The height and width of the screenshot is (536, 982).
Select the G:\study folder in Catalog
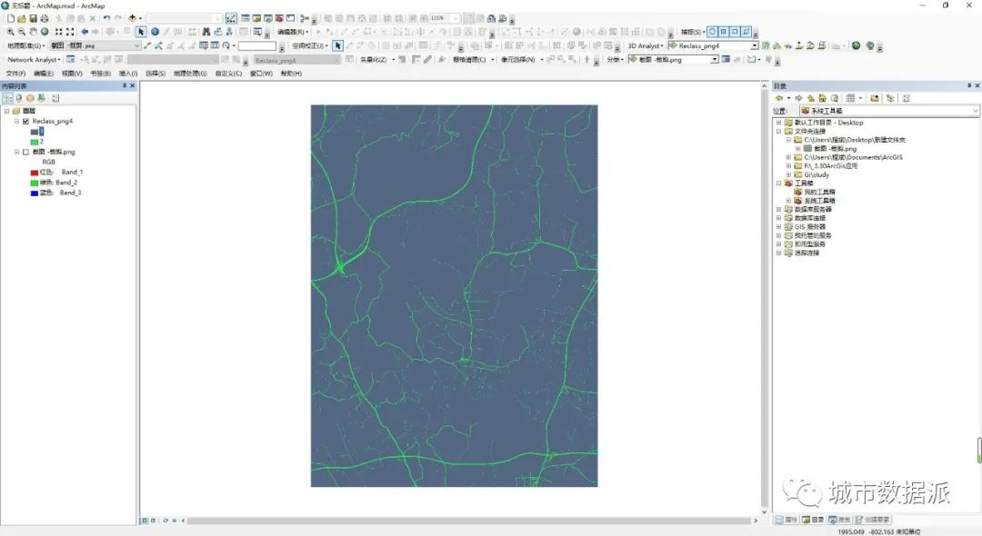point(817,175)
